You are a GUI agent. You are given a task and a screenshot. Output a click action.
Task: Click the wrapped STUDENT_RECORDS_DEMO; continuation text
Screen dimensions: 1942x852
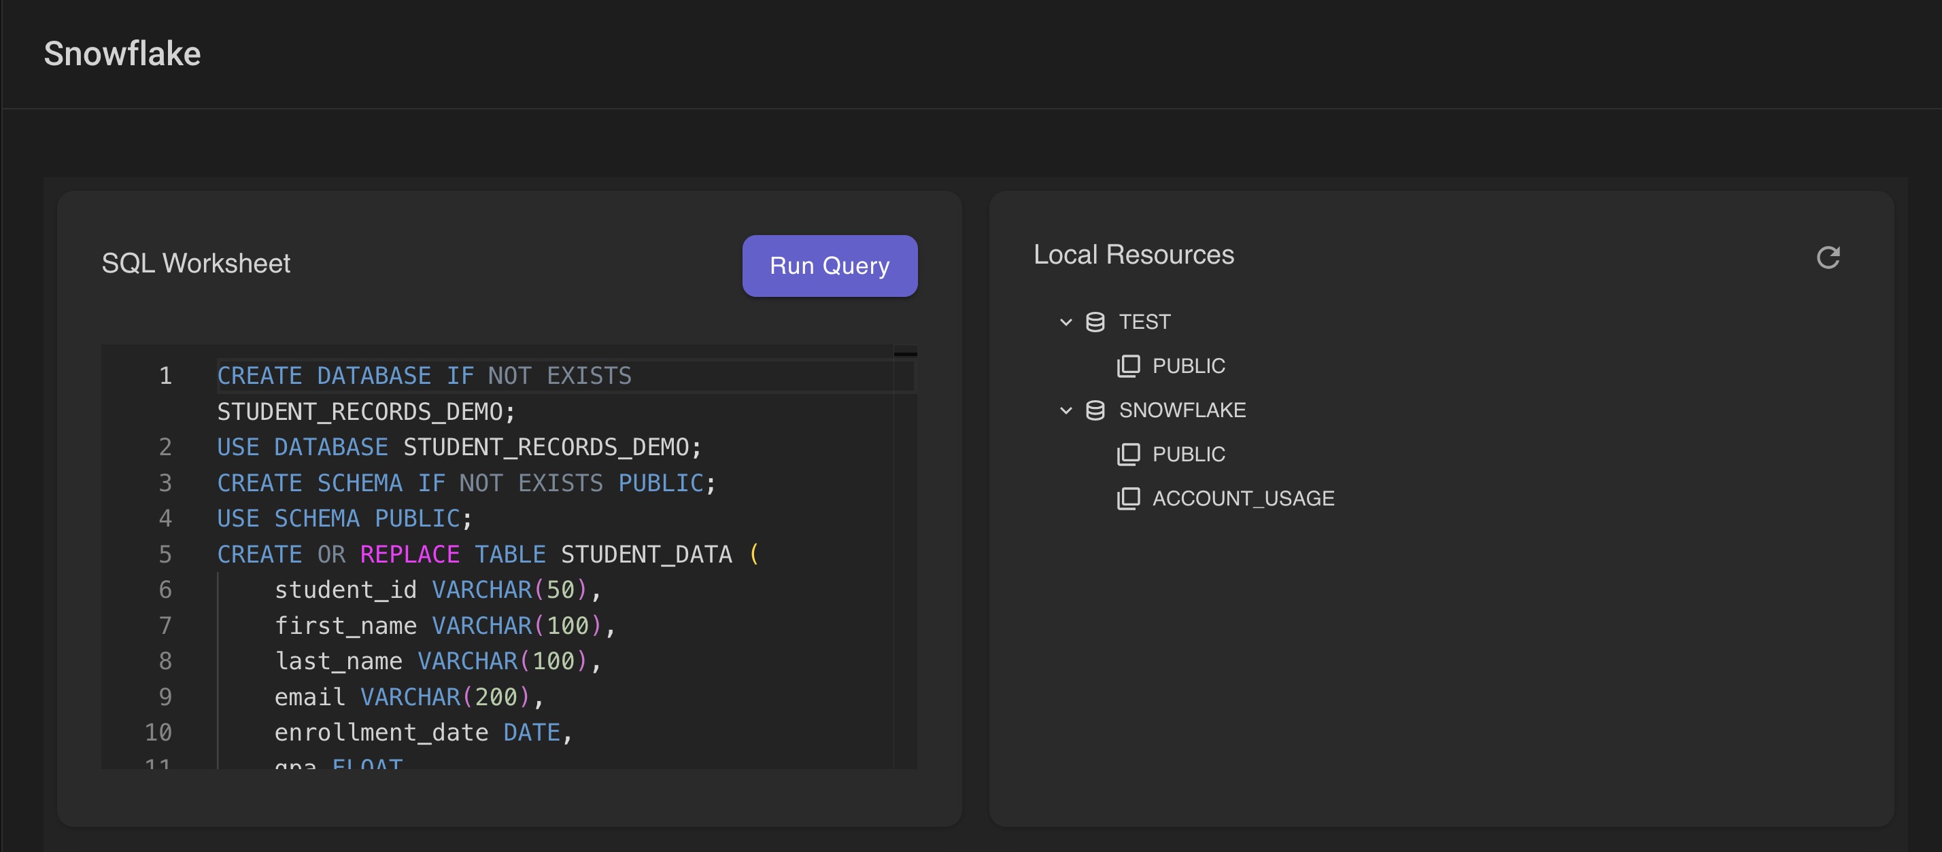coord(367,412)
